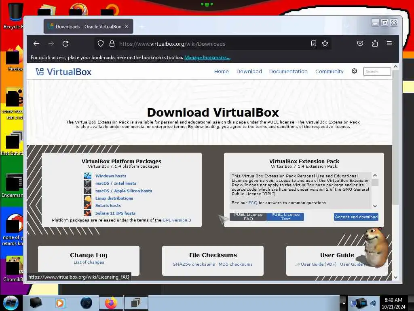Close the Downloads – Oracle VirtualBox tab
Image resolution: width=414 pixels, height=311 pixels.
[x=127, y=26]
